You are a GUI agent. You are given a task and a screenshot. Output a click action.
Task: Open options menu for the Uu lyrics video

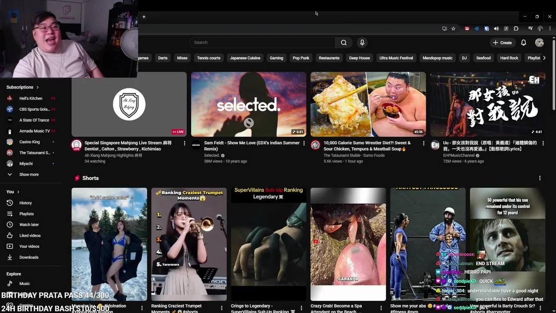[x=543, y=143]
